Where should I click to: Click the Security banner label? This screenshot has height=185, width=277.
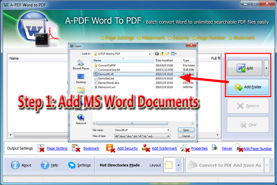181,38
